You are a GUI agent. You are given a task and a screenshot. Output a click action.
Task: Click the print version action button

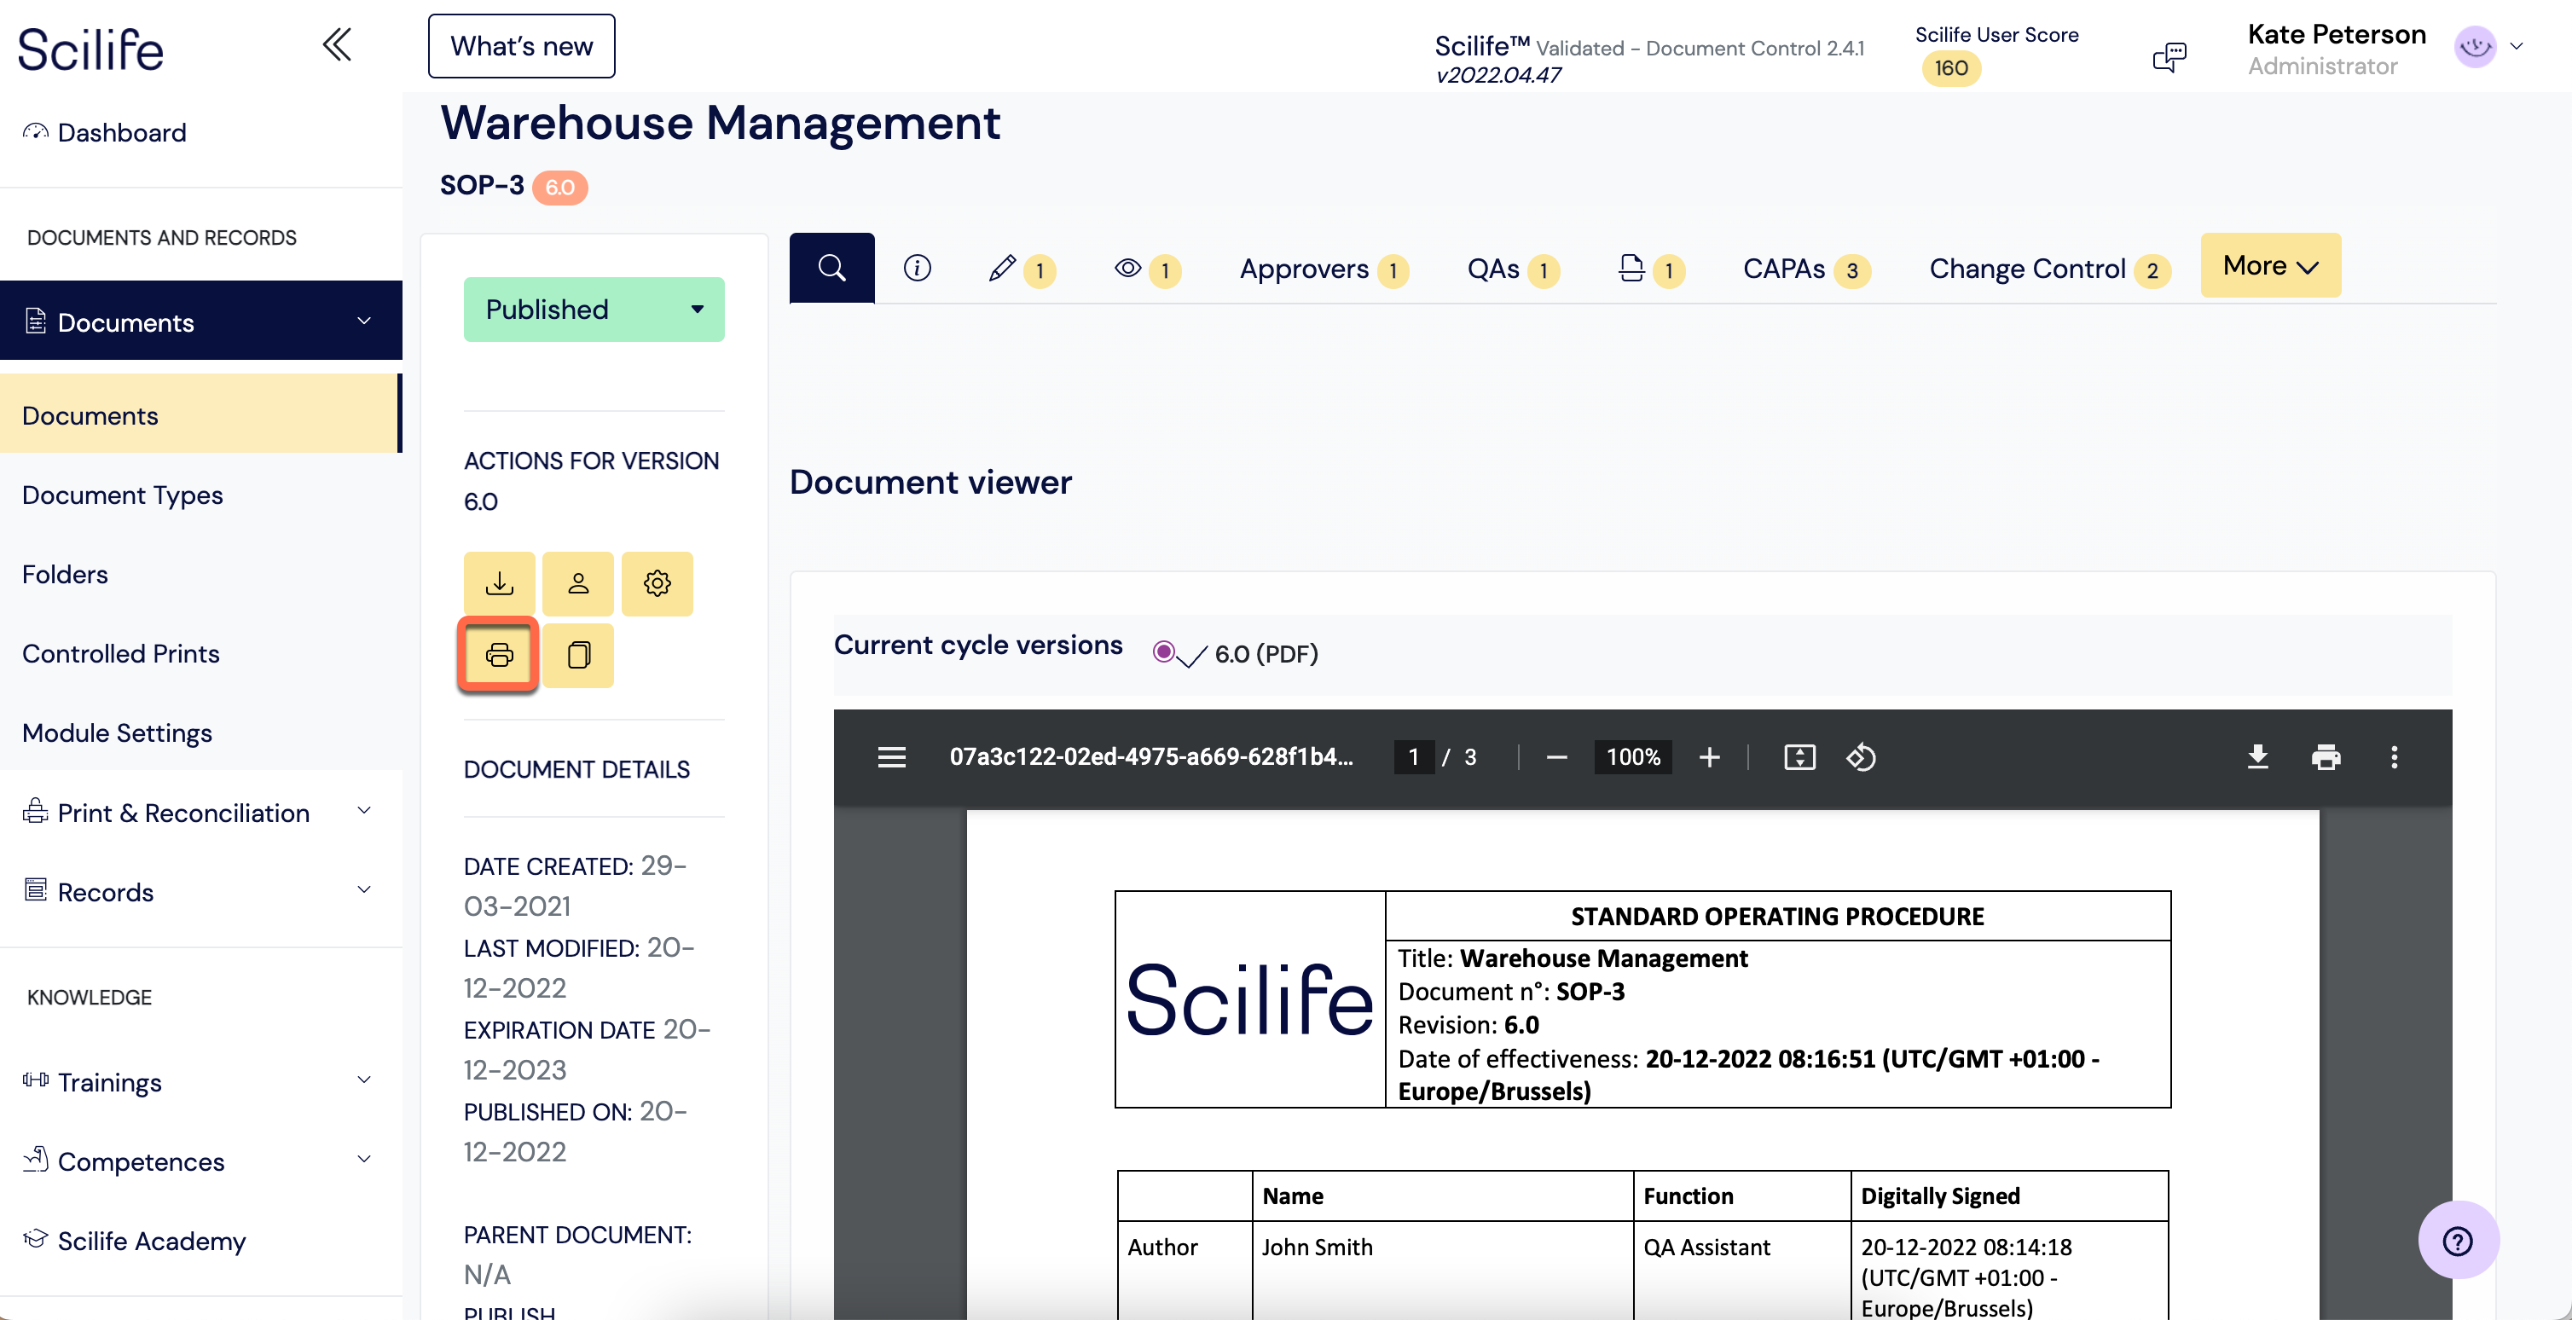[499, 655]
